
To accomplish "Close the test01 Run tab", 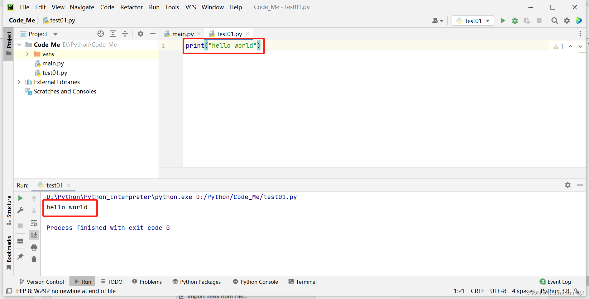I will pos(69,185).
